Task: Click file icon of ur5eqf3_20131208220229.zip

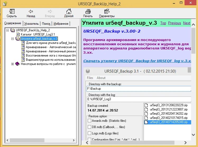Action: (x=146, y=105)
